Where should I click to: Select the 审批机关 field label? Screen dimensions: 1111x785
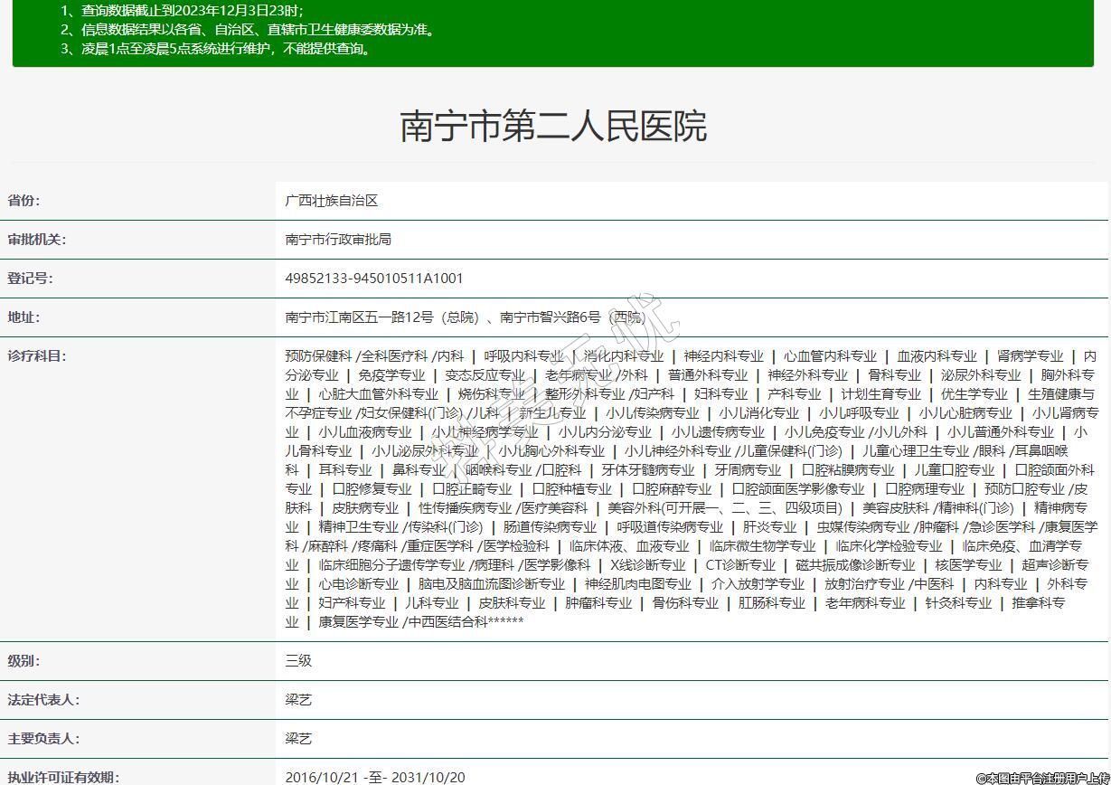tap(37, 240)
